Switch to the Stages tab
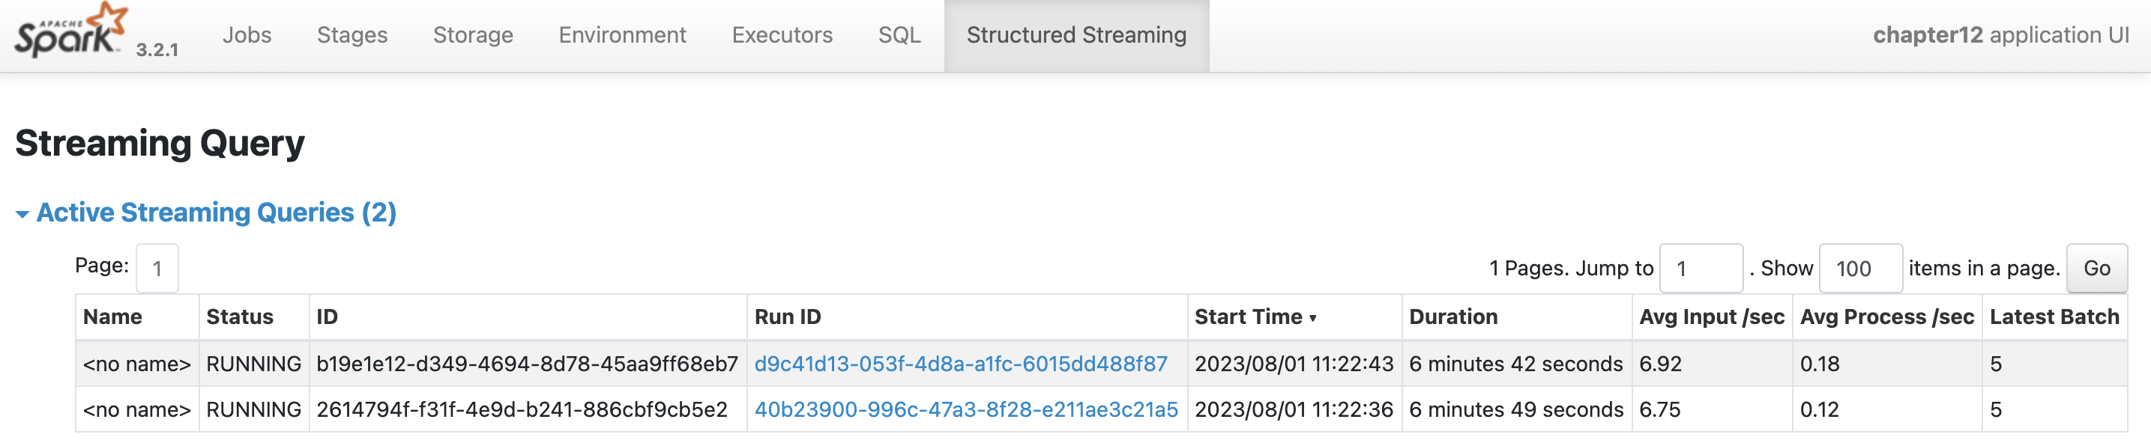 point(352,35)
